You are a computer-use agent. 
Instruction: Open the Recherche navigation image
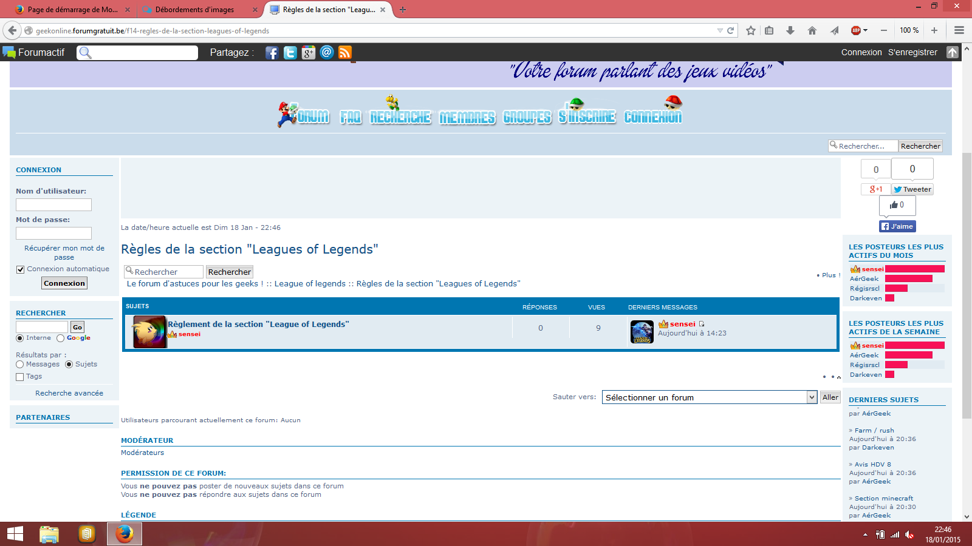pos(400,112)
